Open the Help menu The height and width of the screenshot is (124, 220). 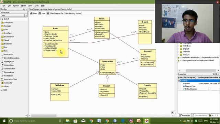43,6
